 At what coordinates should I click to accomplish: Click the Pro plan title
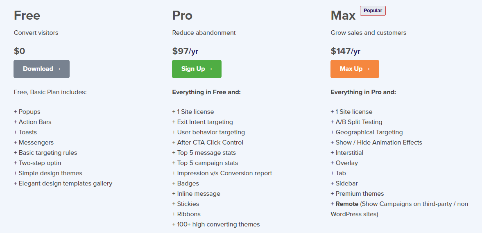click(182, 16)
